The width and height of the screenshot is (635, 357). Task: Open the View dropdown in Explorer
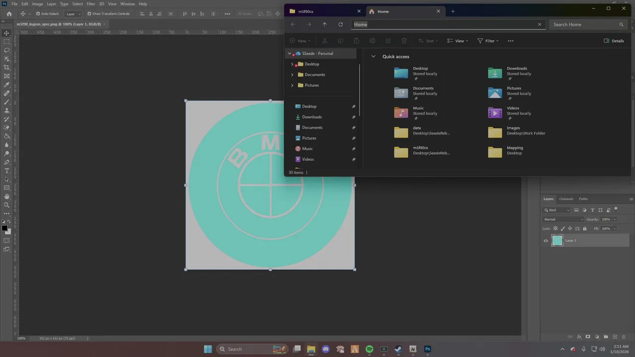[x=457, y=41]
